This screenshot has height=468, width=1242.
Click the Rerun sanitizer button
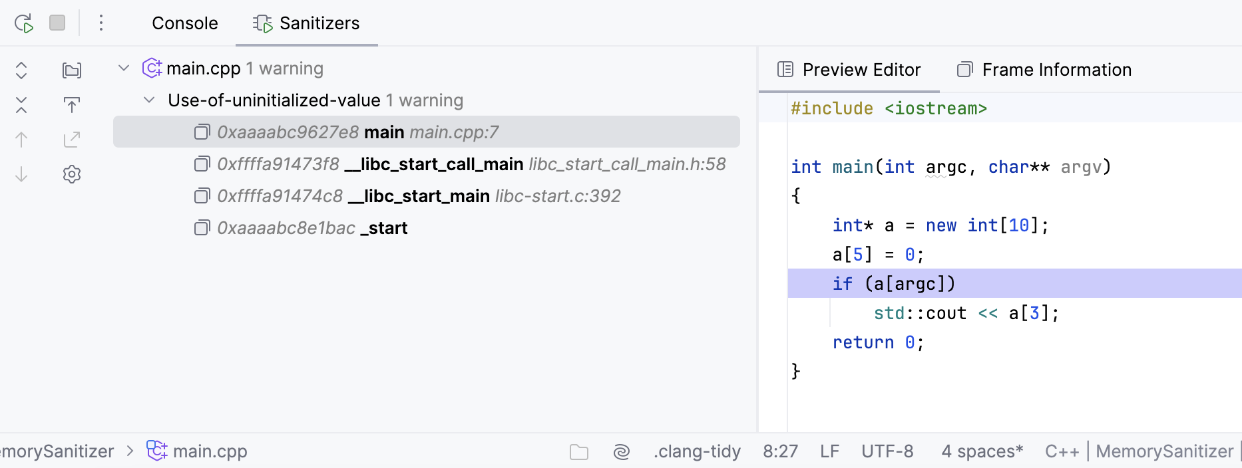point(24,23)
